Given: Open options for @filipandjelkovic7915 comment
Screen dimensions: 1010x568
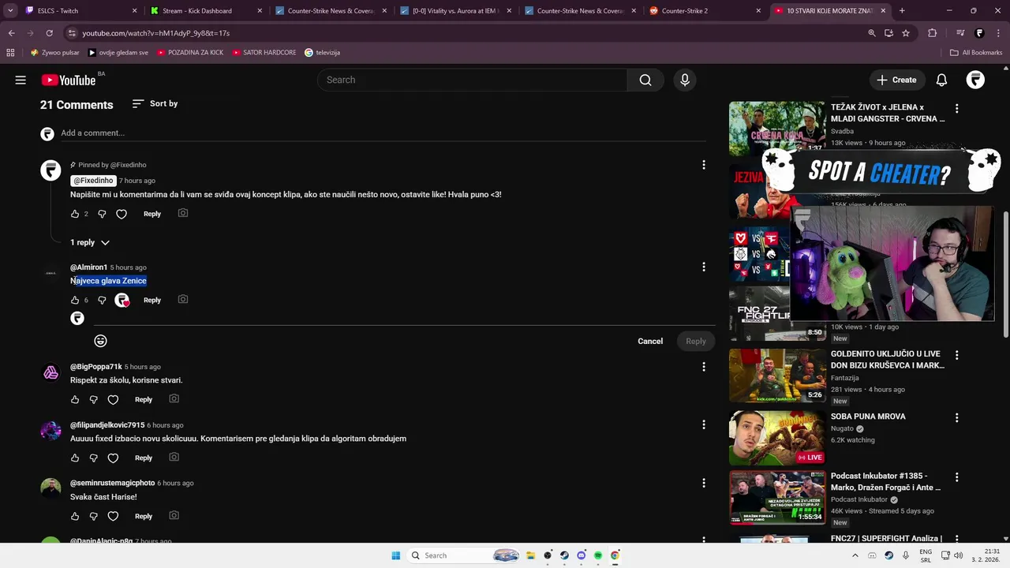Looking at the screenshot, I should 704,424.
